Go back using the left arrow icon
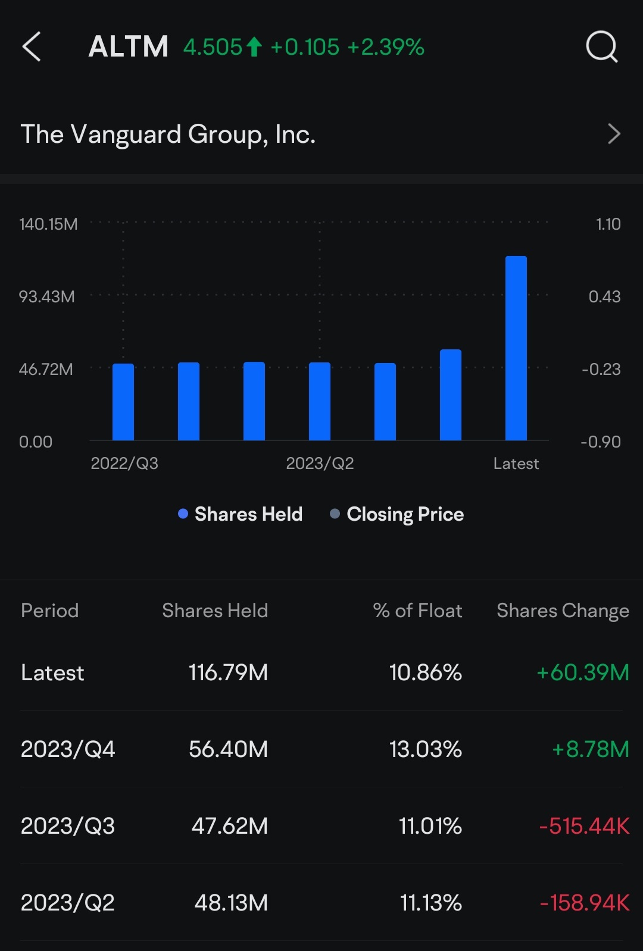Screen dimensions: 643x951 32,46
